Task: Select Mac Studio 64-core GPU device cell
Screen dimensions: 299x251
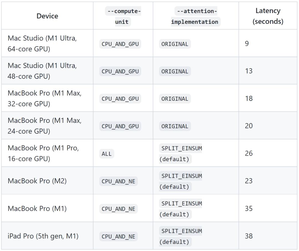Action: point(42,44)
